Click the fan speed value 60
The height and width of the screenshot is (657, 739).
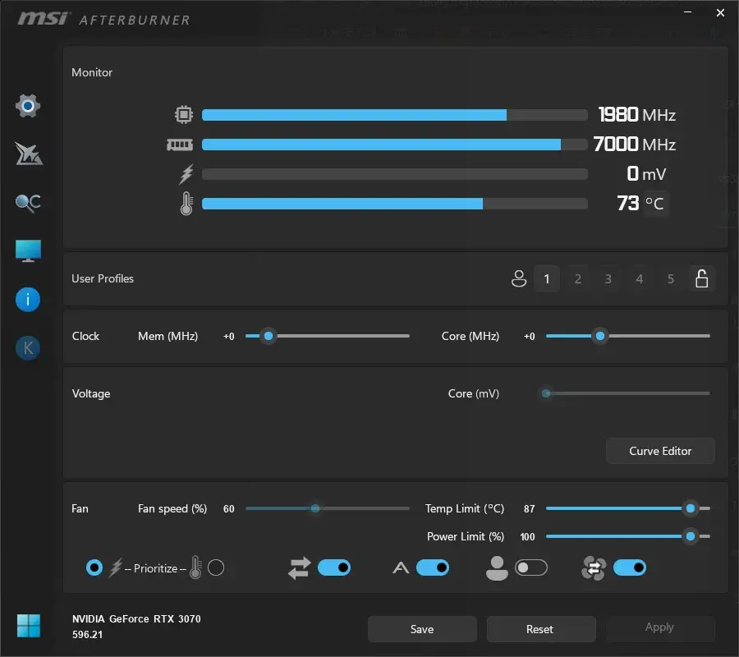(x=228, y=509)
